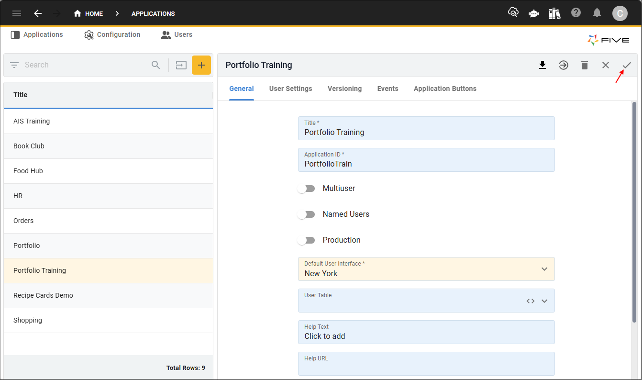
Task: Open the notifications bell
Action: (597, 13)
